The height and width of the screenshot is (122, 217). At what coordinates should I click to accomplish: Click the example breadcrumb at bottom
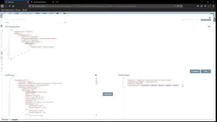15,120
